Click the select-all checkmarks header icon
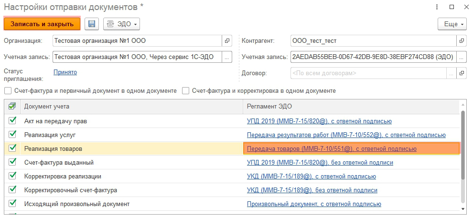The image size is (473, 217). tap(12, 106)
